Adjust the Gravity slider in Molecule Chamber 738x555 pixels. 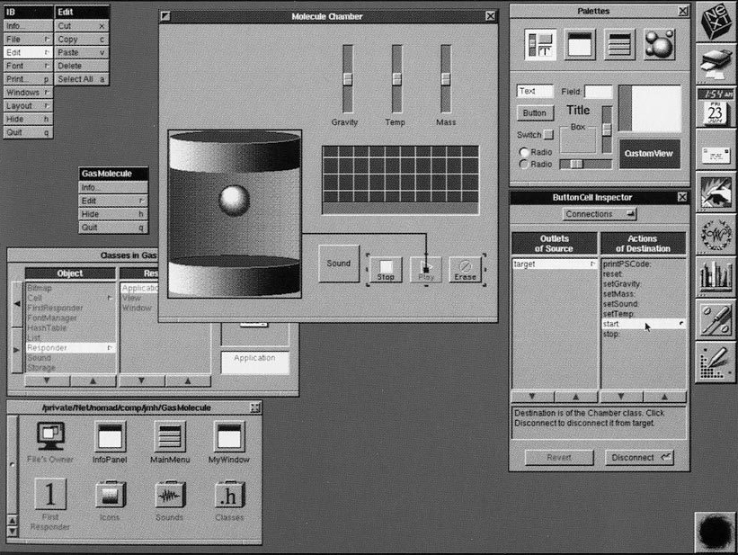pyautogui.click(x=345, y=79)
